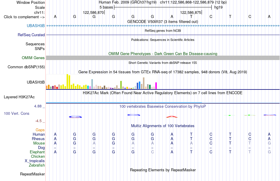Click the 122,586,875 coordinate tick label

click(190, 12)
